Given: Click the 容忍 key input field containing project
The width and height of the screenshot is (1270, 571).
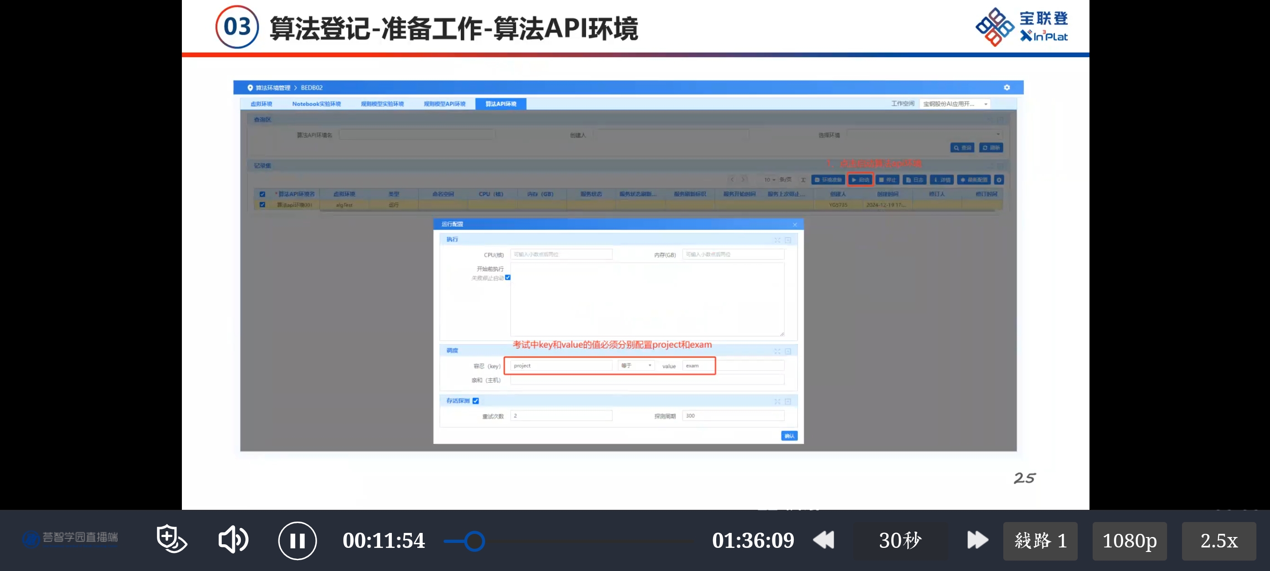Looking at the screenshot, I should pyautogui.click(x=561, y=366).
